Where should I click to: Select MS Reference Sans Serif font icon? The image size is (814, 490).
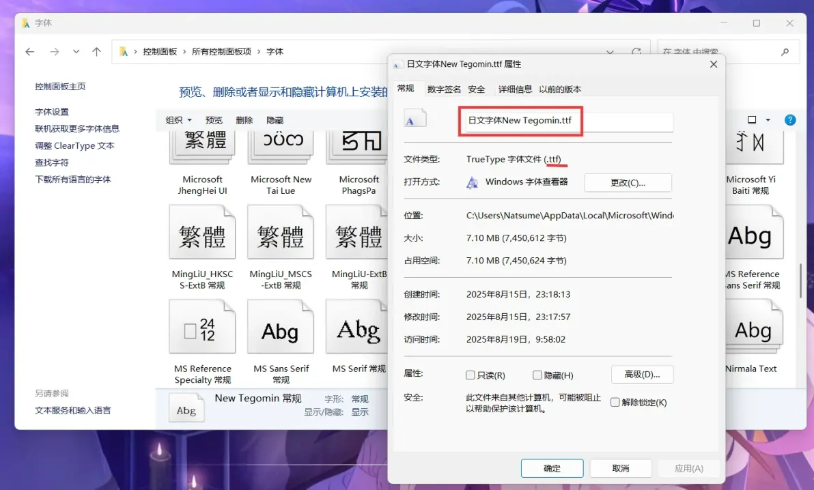(754, 232)
